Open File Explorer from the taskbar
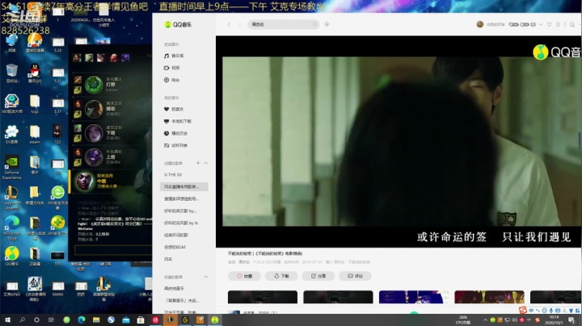Screen dimensions: 582x326 [x=96, y=320]
